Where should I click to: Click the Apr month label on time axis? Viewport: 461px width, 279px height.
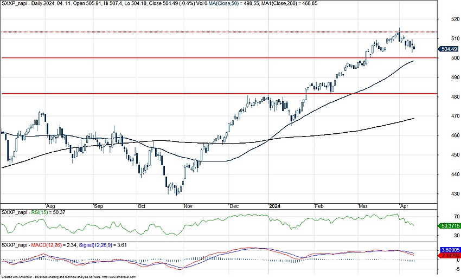pyautogui.click(x=403, y=206)
